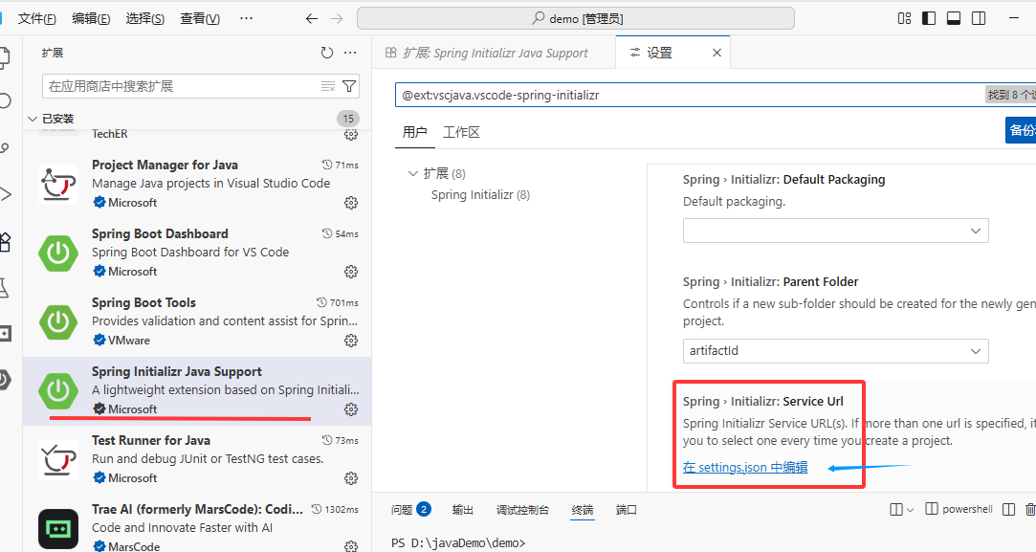Open Project Manager for Java gear menu
This screenshot has height=552, width=1036.
click(x=351, y=203)
